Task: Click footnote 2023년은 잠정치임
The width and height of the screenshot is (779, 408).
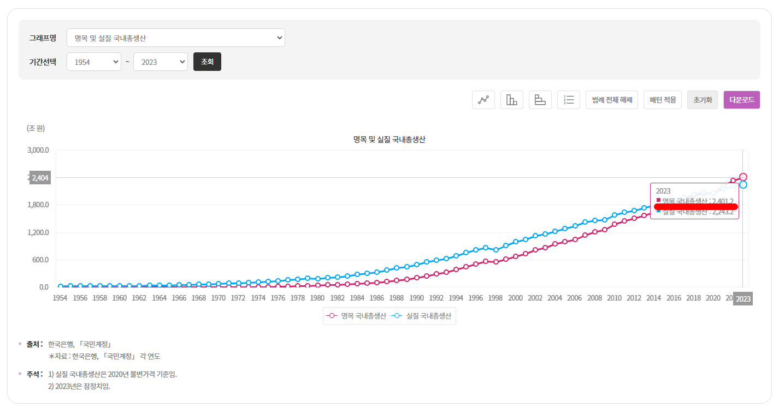Action: click(79, 387)
